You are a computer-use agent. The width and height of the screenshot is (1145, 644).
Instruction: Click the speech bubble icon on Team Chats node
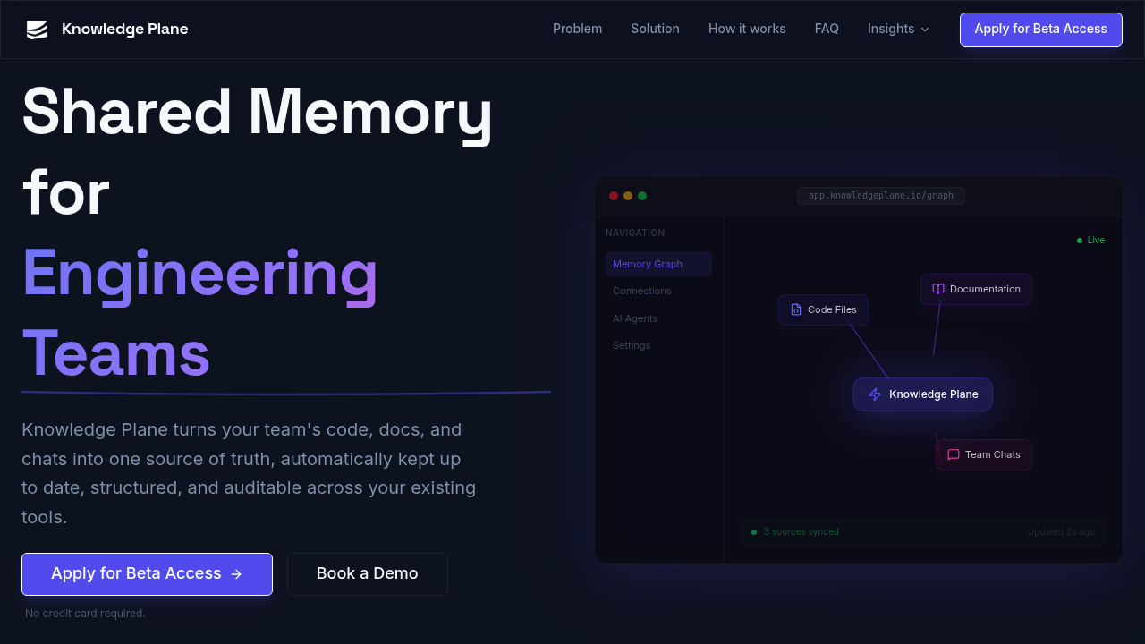(x=954, y=454)
